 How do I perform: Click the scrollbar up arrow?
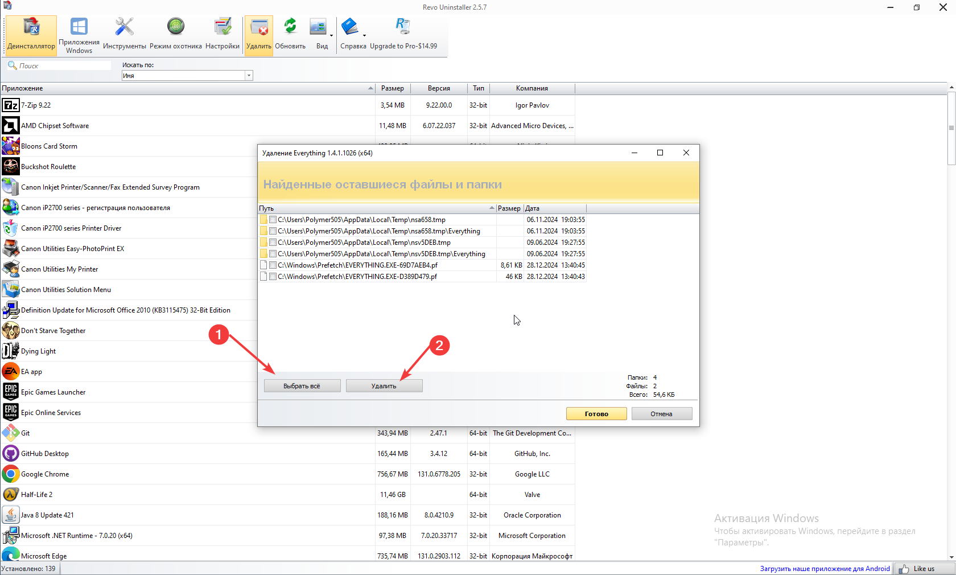[951, 88]
